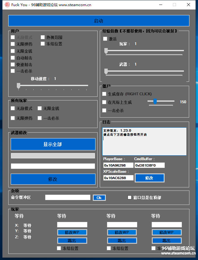Enable 窗口总是在顶部 checkbox
This screenshot has height=260, width=198.
[x=129, y=197]
